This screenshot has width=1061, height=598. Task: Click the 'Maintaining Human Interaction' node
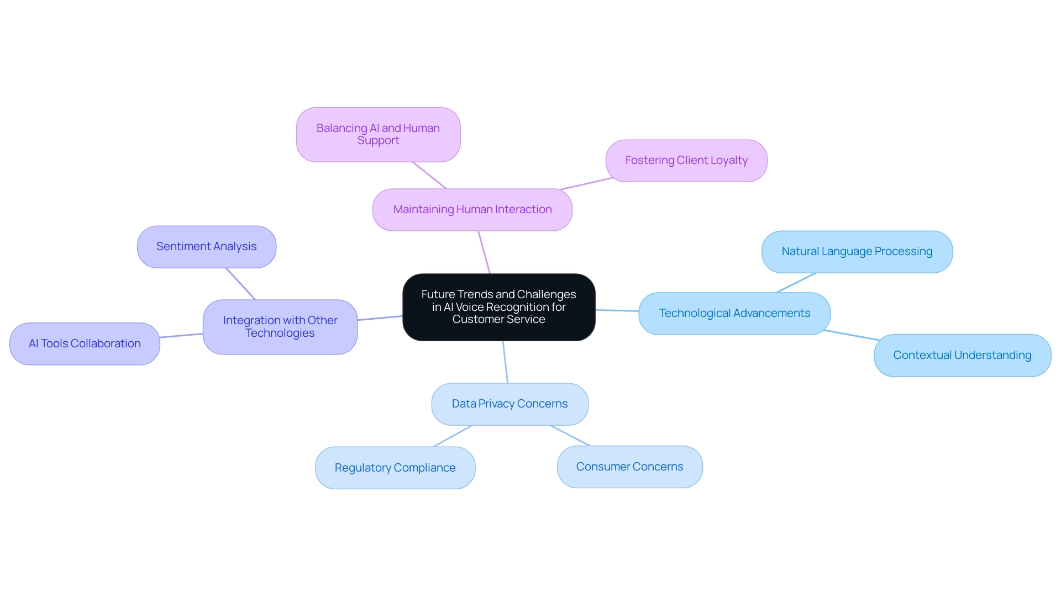pyautogui.click(x=473, y=210)
